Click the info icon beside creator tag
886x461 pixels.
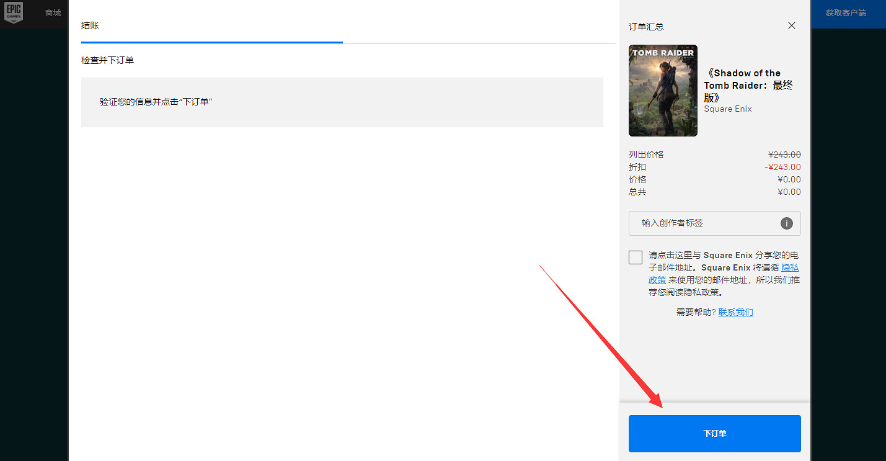[x=786, y=223]
